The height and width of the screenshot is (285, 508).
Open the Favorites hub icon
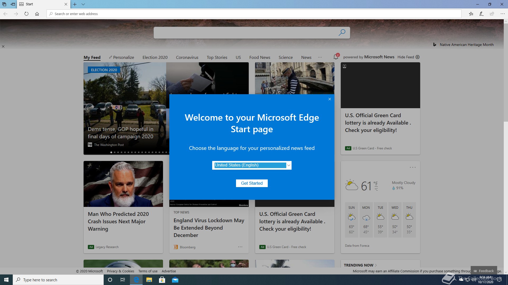pos(471,14)
